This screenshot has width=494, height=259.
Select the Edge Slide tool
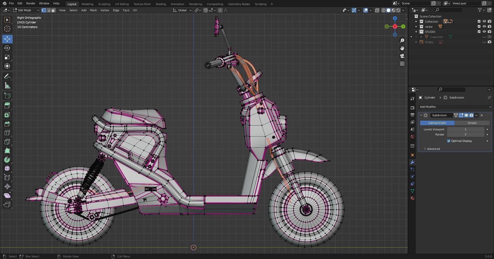click(x=7, y=178)
